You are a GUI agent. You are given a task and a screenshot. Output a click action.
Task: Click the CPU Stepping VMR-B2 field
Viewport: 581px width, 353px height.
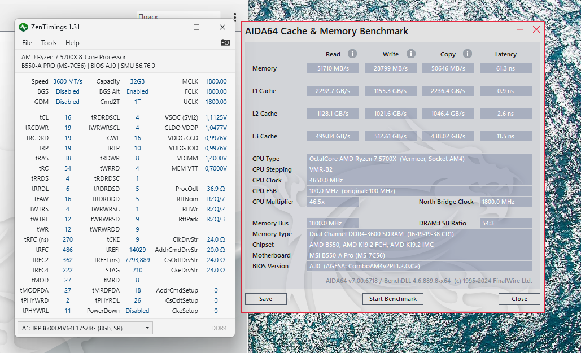420,170
